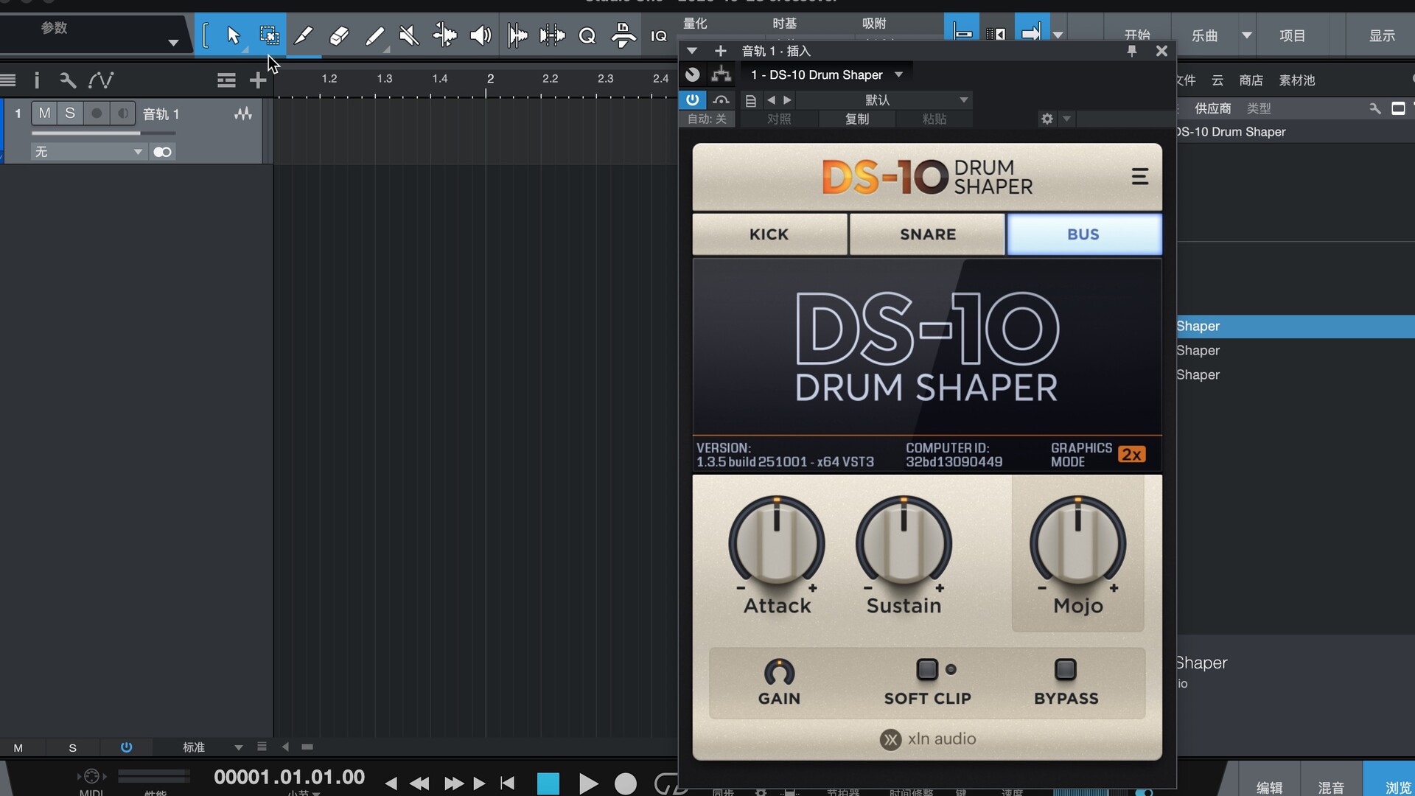The width and height of the screenshot is (1415, 796).
Task: Toggle plugin power activate button
Action: click(x=692, y=99)
